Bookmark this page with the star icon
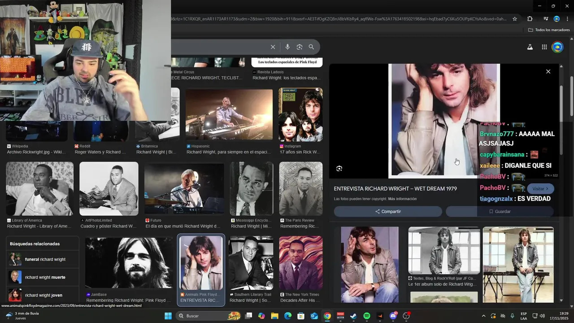574x323 pixels. click(x=515, y=19)
